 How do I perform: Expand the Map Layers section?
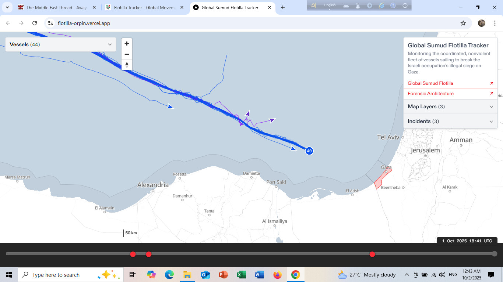[450, 106]
